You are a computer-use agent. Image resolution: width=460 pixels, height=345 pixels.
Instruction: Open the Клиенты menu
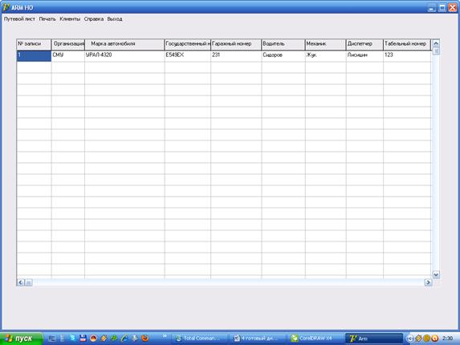70,19
